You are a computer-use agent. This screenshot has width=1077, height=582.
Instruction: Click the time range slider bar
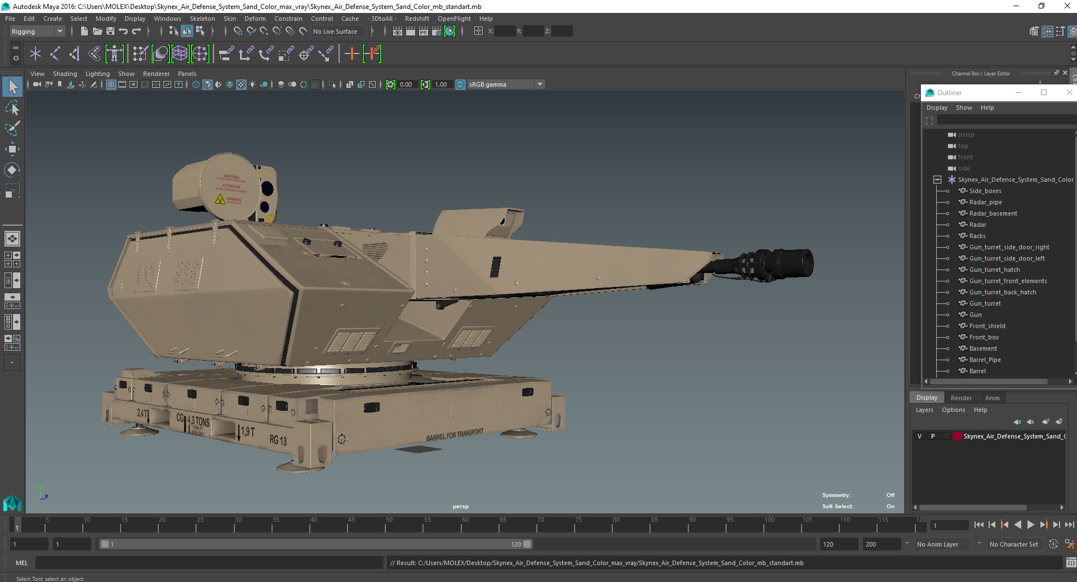[x=315, y=544]
